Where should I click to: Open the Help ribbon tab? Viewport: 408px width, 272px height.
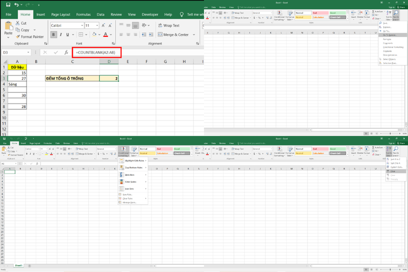(x=168, y=15)
